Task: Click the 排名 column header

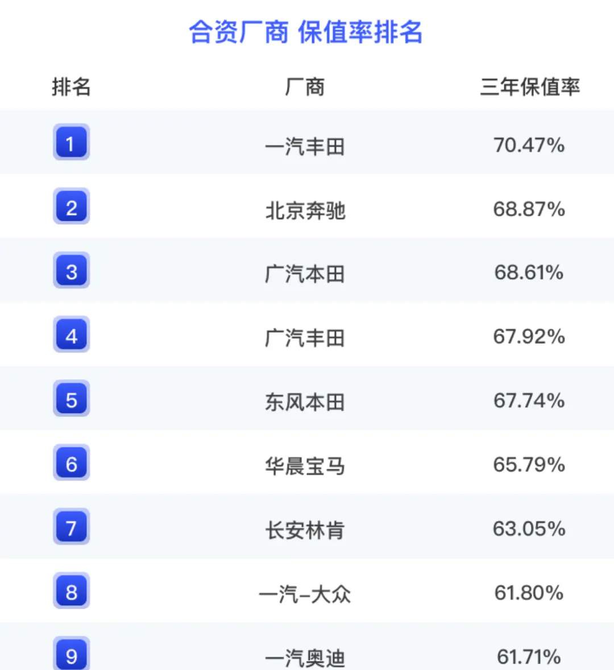Action: (x=71, y=87)
